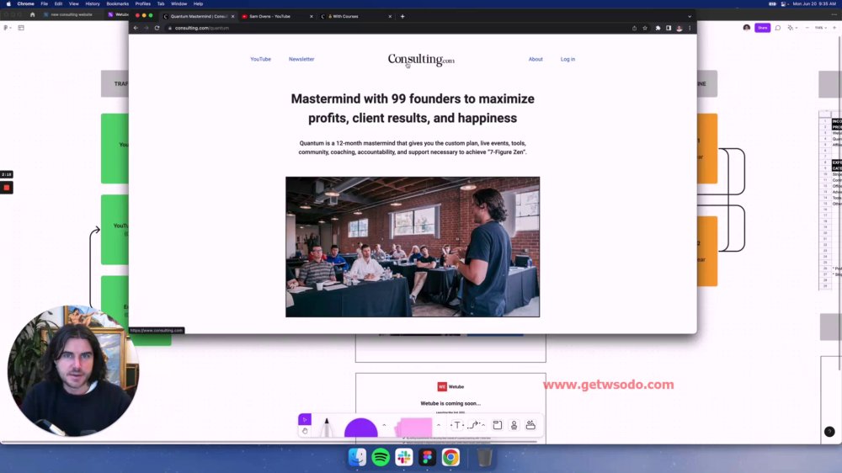Open FigJam comments speech bubble icon
Viewport: 842px width, 473px height.
pos(777,28)
